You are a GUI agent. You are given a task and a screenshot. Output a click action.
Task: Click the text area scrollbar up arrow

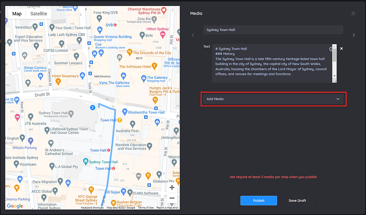pyautogui.click(x=335, y=46)
